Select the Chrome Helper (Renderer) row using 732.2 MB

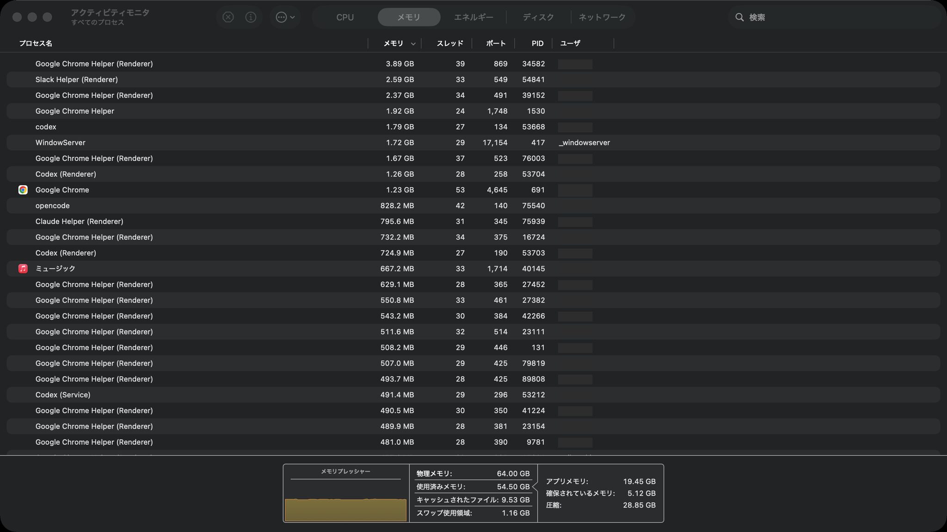coord(473,237)
